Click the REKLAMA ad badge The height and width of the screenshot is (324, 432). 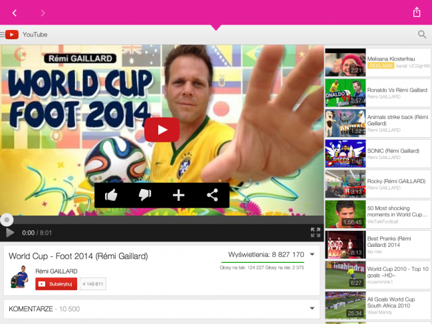381,66
